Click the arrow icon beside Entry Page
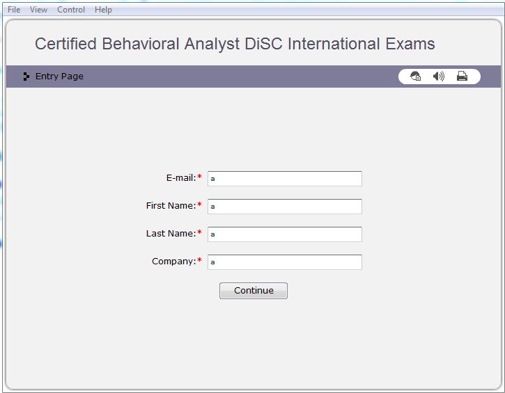 (x=26, y=77)
